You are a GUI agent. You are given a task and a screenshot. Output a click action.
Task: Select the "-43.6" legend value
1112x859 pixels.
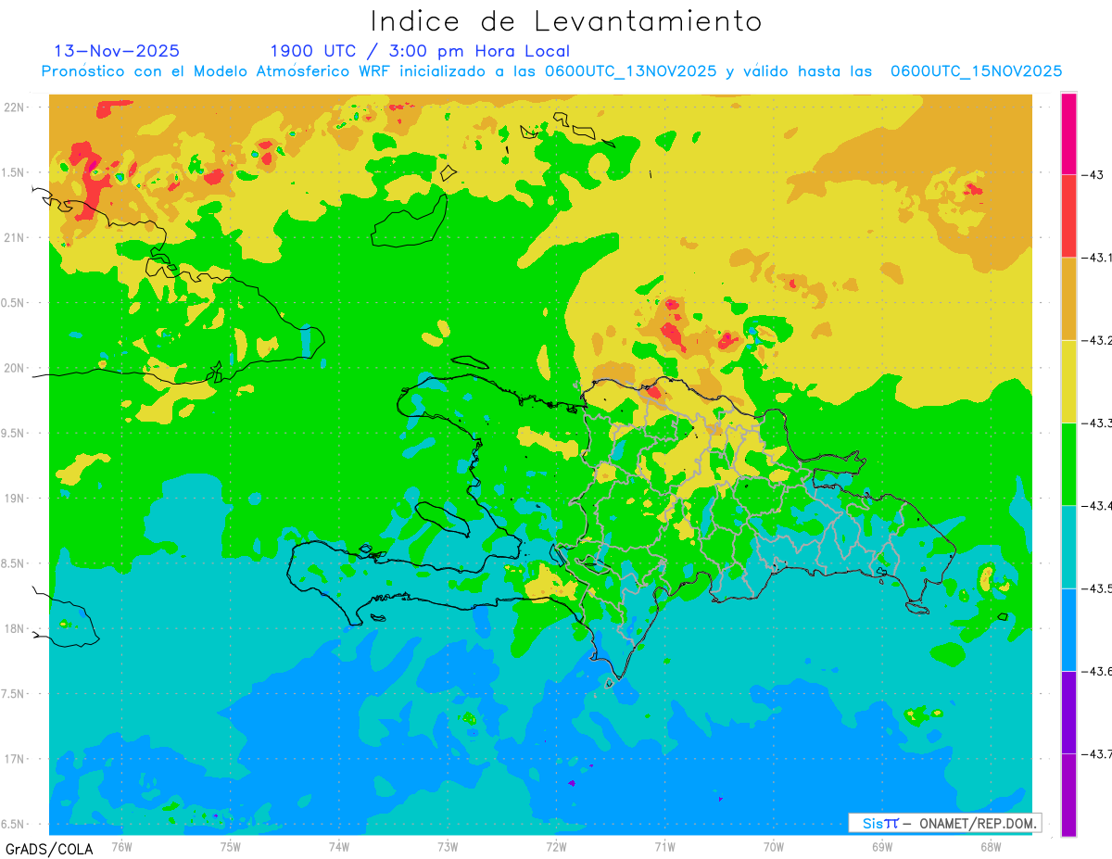1097,671
